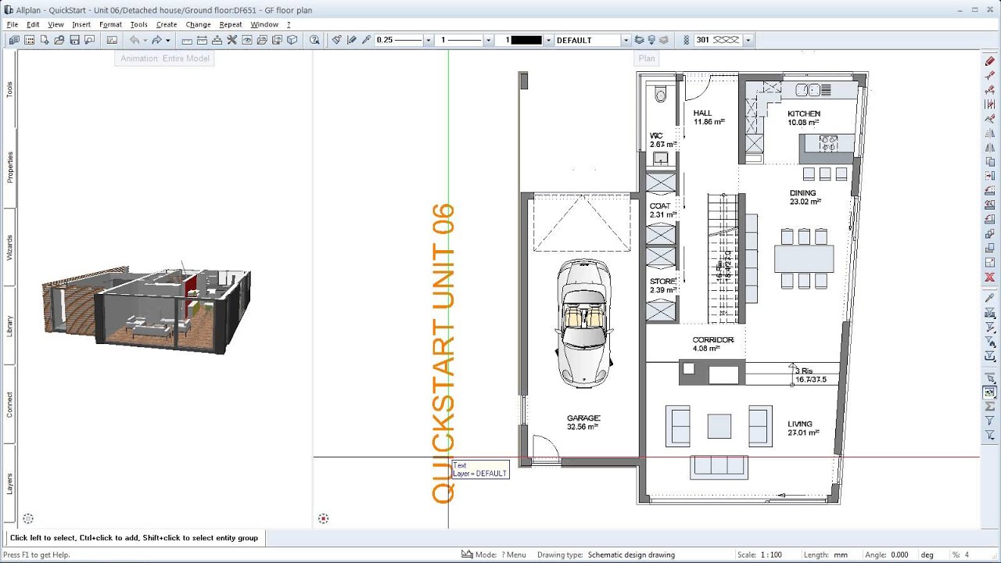
Task: Click the Open folder icon in toolbar
Action: pos(59,40)
